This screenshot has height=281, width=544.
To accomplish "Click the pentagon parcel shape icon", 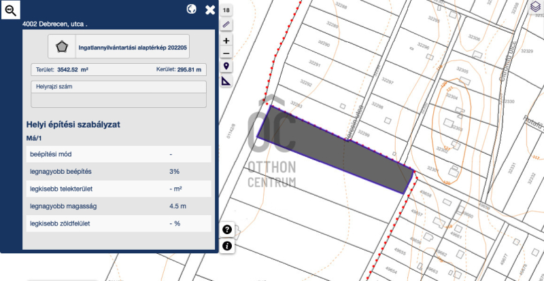I will tap(61, 47).
